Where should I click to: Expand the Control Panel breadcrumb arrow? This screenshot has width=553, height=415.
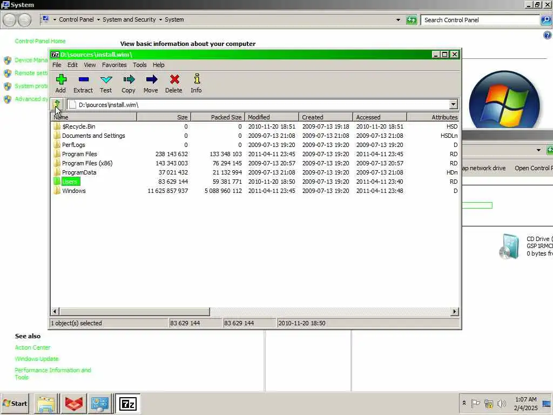tap(98, 20)
